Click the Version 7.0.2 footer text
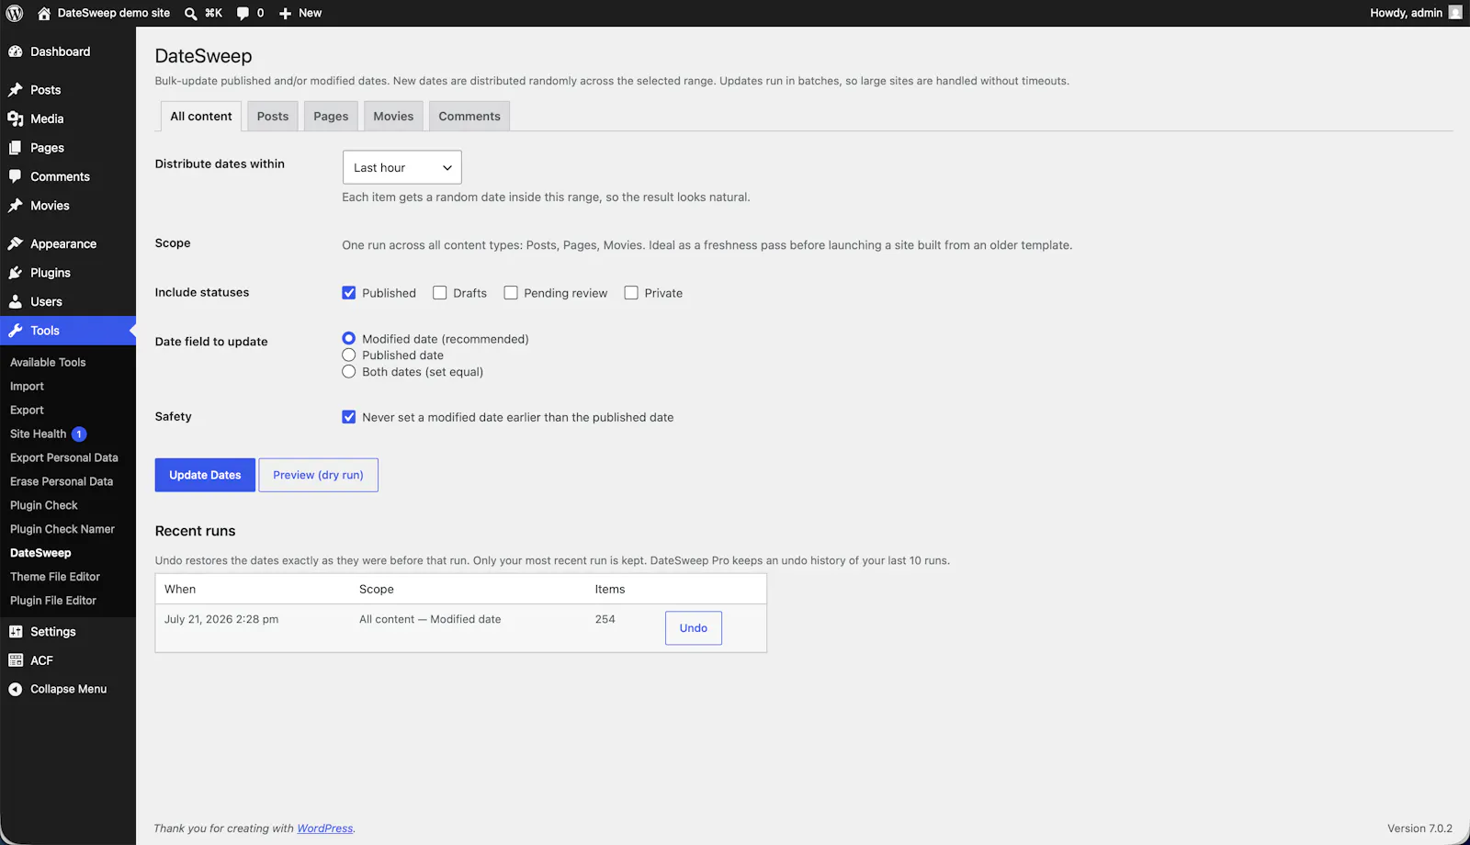1470x845 pixels. pyautogui.click(x=1419, y=828)
